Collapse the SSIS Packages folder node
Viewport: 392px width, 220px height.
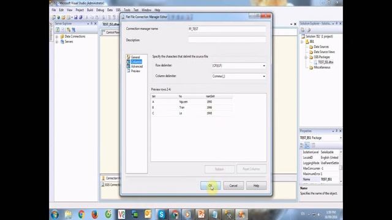[x=306, y=57]
